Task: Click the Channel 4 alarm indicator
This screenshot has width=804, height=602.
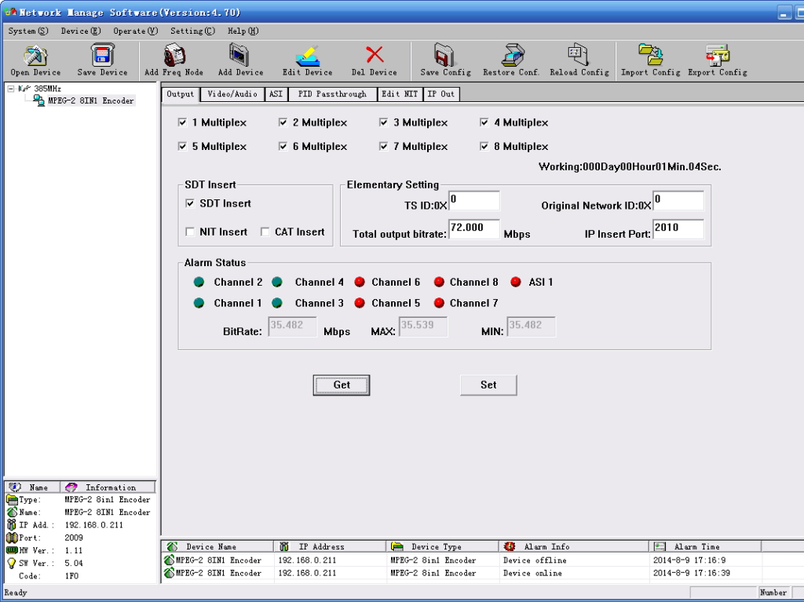Action: 277,282
